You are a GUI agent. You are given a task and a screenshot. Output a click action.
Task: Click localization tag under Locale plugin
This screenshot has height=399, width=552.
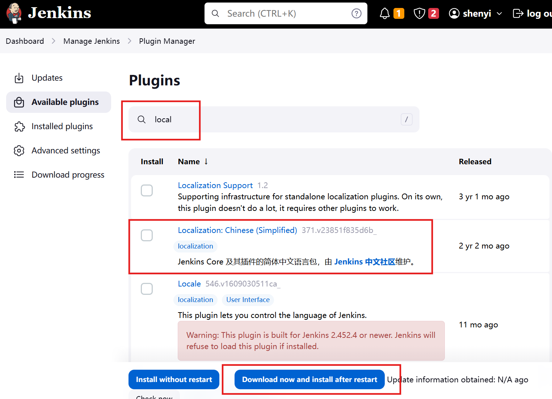(x=195, y=300)
